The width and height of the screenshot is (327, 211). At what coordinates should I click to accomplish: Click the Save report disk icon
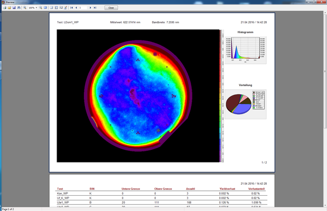tap(14, 8)
